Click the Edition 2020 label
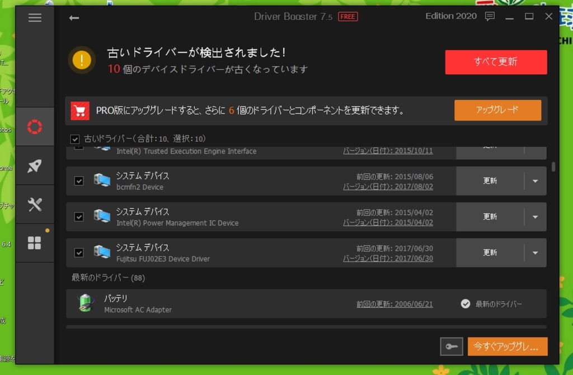Viewport: 573px width, 375px height. click(x=451, y=16)
